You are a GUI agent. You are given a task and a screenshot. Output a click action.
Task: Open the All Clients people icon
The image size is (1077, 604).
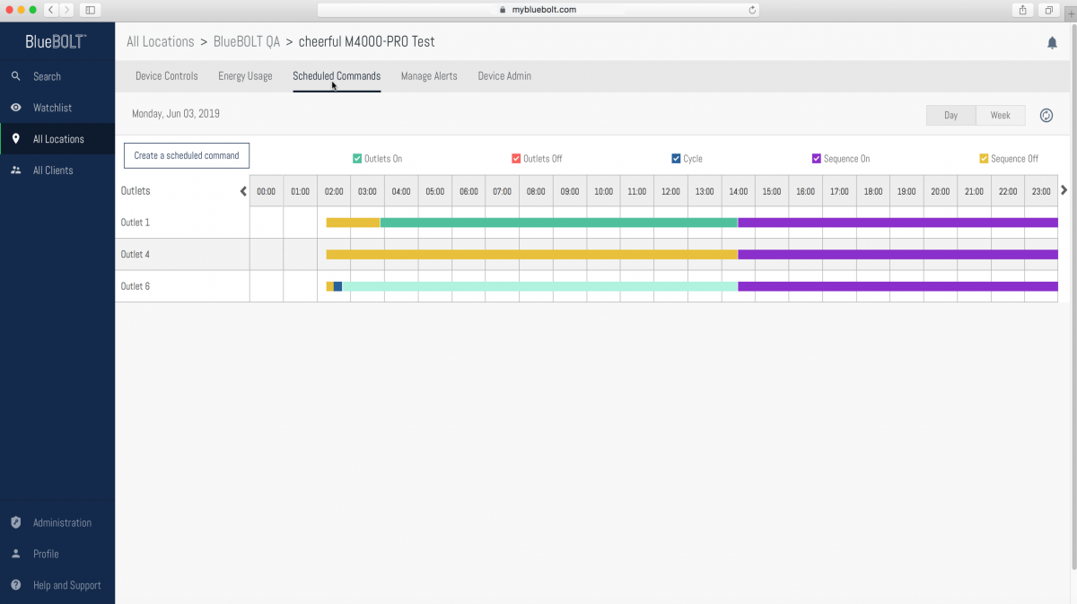click(x=15, y=170)
